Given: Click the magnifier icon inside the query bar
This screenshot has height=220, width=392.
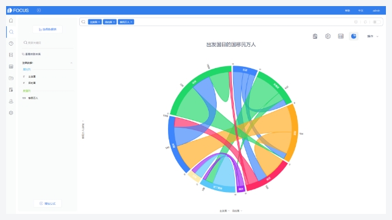Looking at the screenshot, I should [x=83, y=22].
